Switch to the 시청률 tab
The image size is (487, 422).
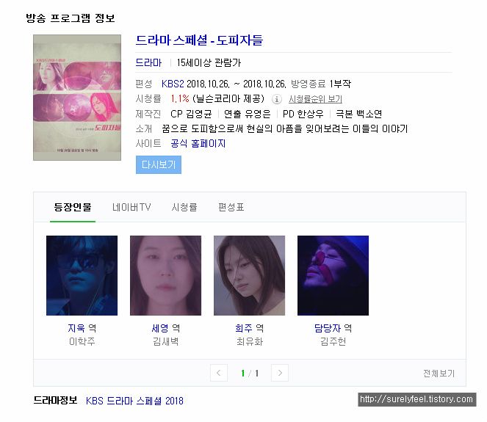pyautogui.click(x=184, y=207)
